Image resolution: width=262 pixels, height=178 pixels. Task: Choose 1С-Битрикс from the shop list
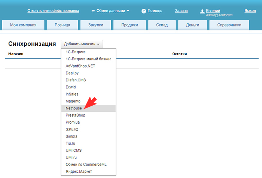[x=88, y=52]
